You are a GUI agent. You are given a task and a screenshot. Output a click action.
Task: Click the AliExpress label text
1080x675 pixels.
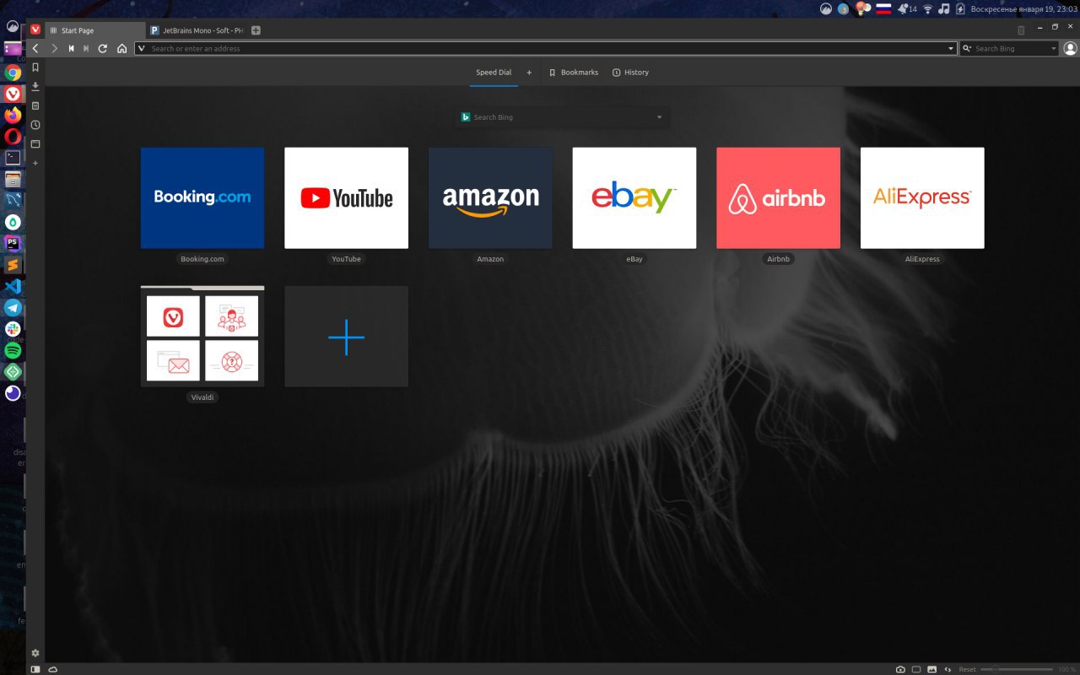point(922,259)
